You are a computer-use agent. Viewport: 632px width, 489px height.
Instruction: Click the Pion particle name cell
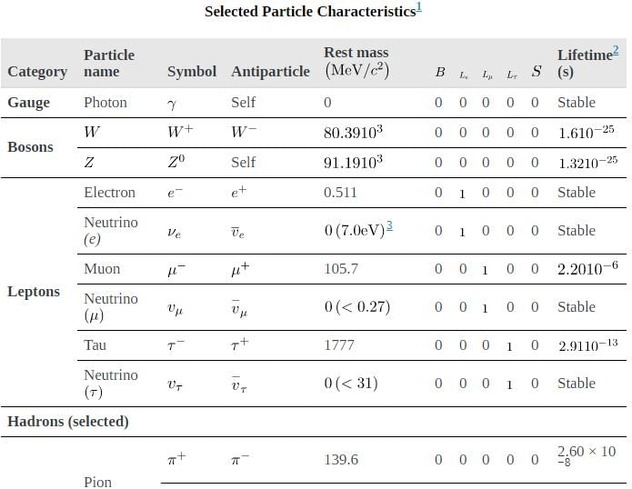(x=97, y=481)
